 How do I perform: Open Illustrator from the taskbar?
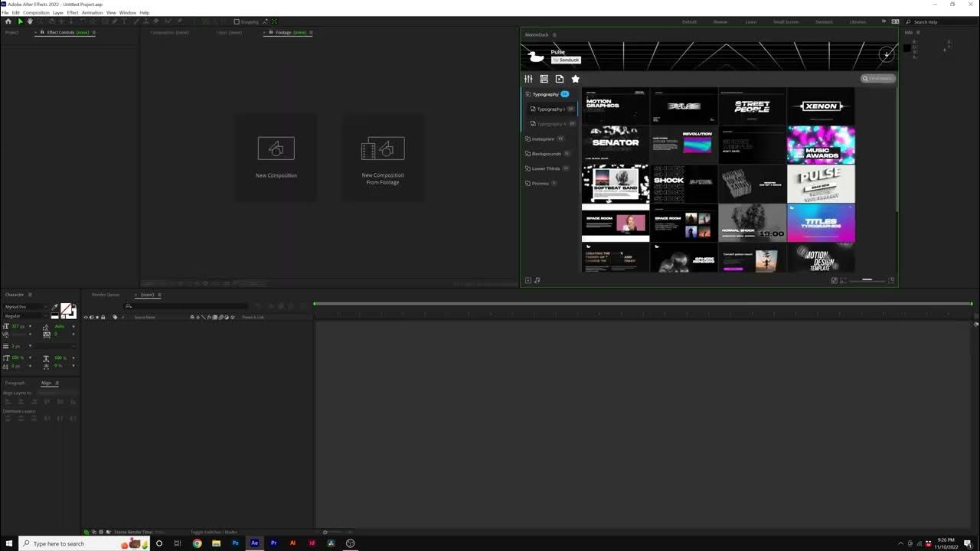[x=292, y=543]
